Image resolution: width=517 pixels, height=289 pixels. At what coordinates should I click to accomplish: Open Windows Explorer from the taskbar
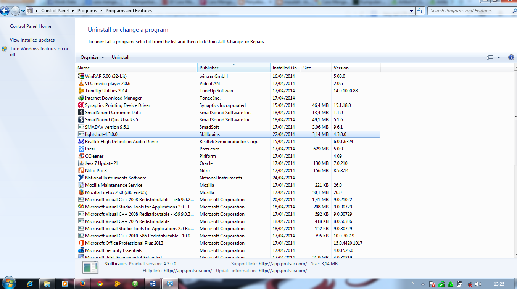(47, 284)
